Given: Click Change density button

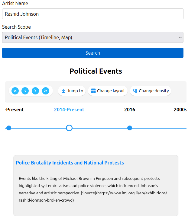Looking at the screenshot, I should click(x=151, y=91).
